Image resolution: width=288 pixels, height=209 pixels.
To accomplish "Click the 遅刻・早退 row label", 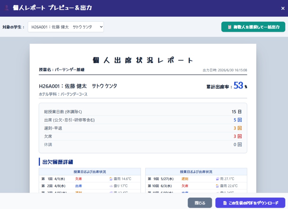I will [53, 128].
